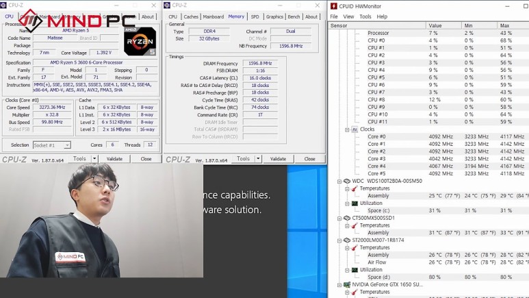This screenshot has height=298, width=529.
Task: Click the Clocks category icon in HWMonitor
Action: pyautogui.click(x=354, y=129)
